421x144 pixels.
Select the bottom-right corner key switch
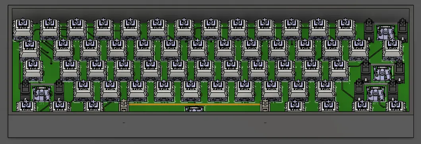pos(396,106)
